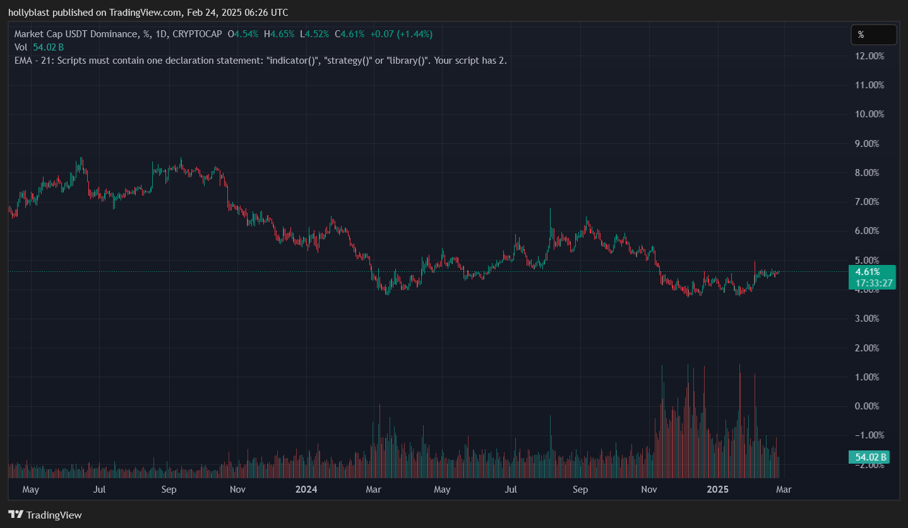The width and height of the screenshot is (908, 528).
Task: Click the 54.02 B volume value label
Action: click(870, 457)
